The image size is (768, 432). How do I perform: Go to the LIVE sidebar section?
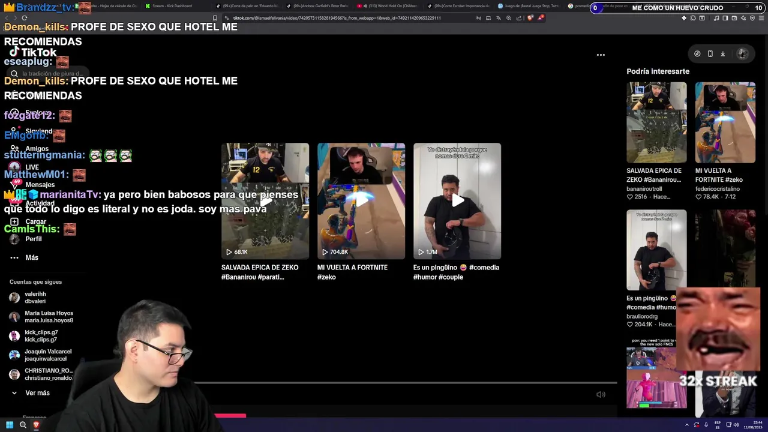click(24, 167)
